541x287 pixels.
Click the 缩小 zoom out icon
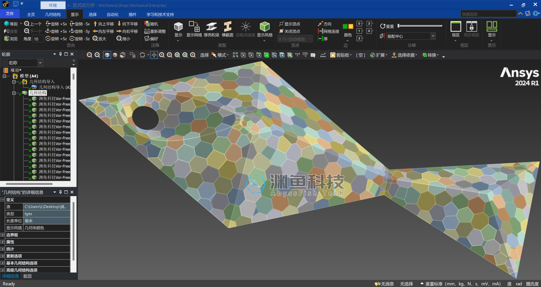(119, 39)
